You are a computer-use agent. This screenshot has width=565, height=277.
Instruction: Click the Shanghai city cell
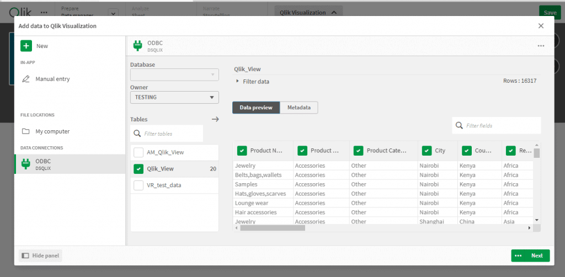coord(438,221)
